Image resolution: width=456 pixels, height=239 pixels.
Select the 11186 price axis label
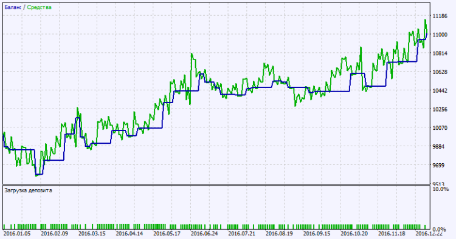[440, 16]
